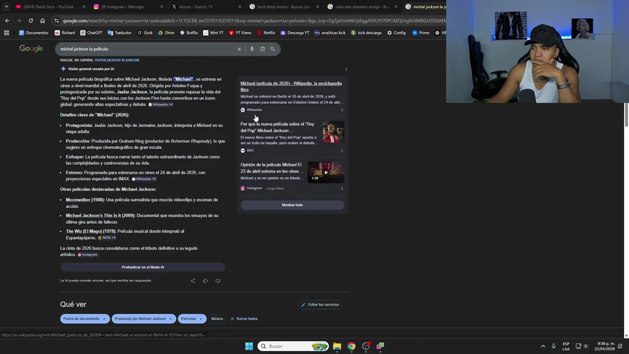
Task: Open AI overview three-dot options menu
Action: pyautogui.click(x=346, y=69)
